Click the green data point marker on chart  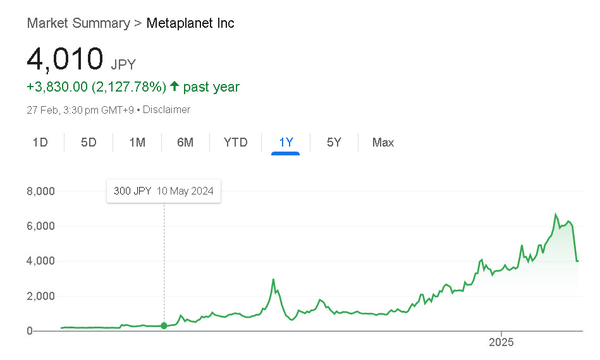(x=164, y=326)
